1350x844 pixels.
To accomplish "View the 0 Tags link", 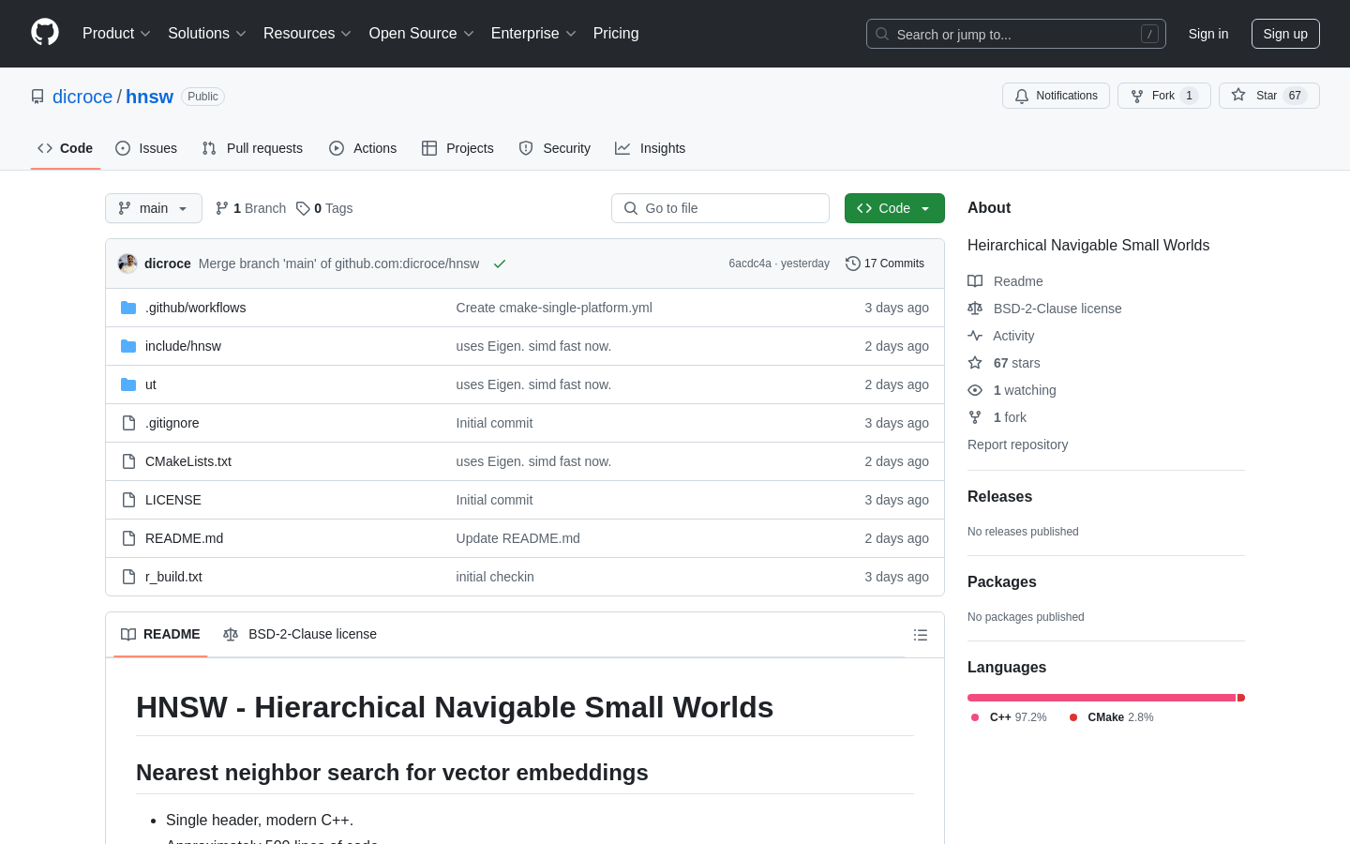I will pyautogui.click(x=324, y=208).
